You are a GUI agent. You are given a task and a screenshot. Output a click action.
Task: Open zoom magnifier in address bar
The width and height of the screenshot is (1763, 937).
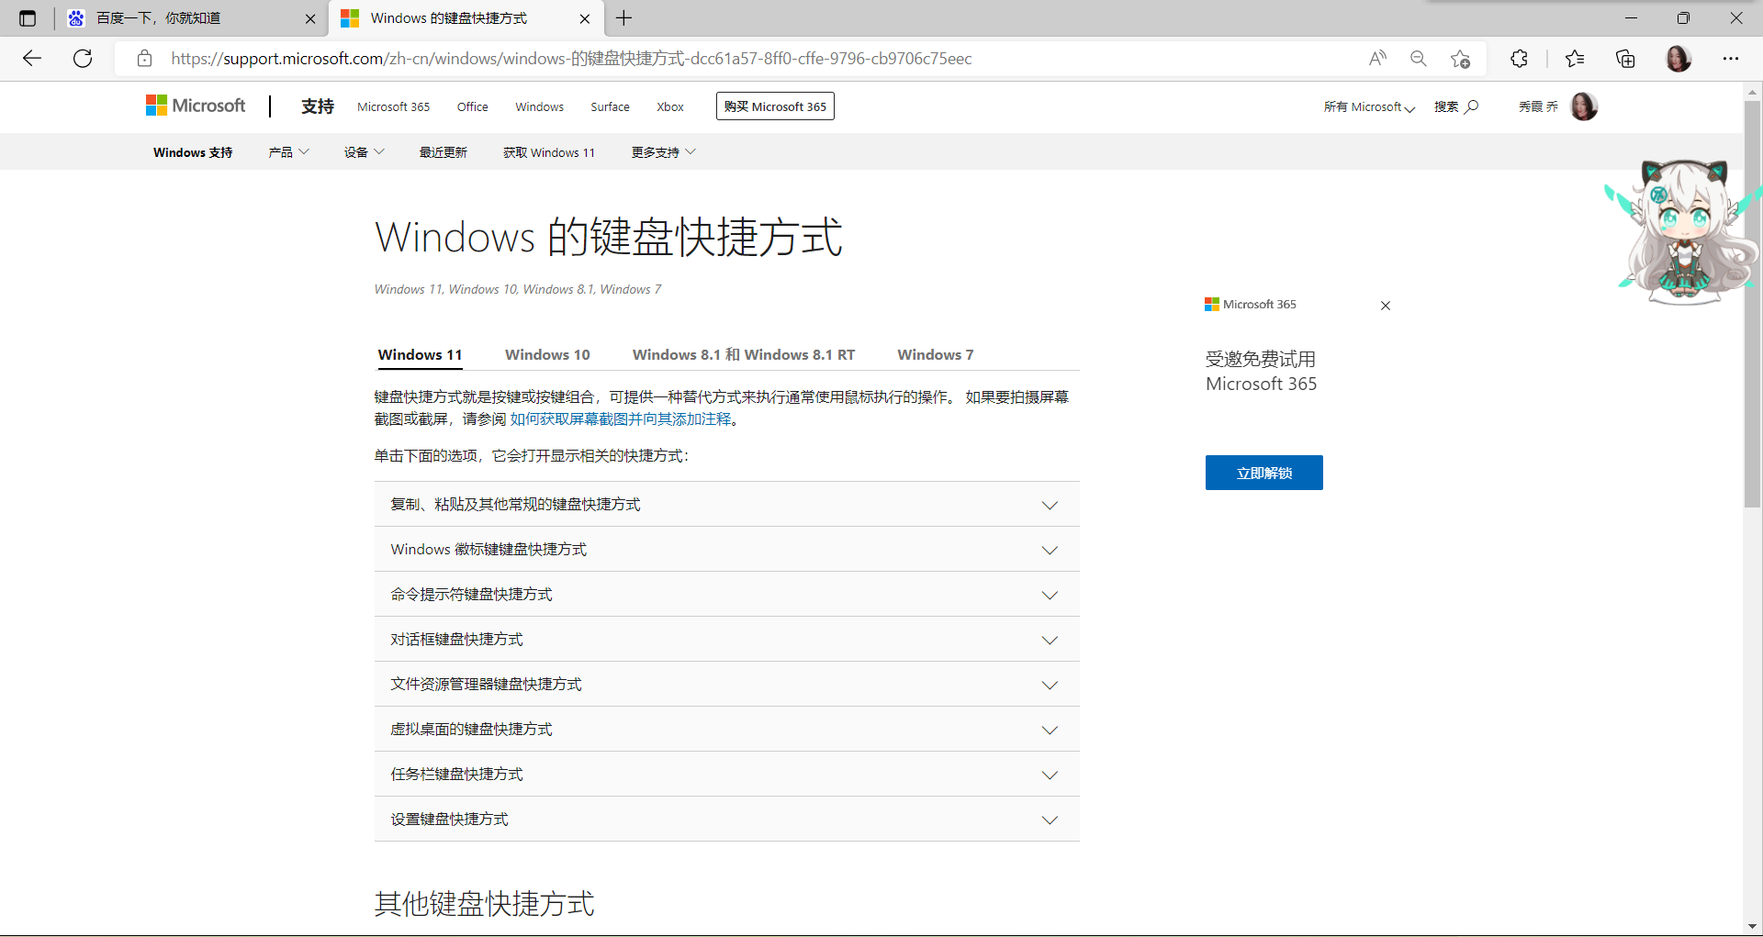pyautogui.click(x=1419, y=59)
